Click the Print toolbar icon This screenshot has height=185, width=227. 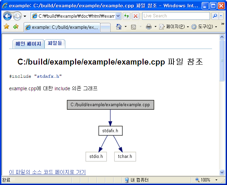click(x=149, y=27)
